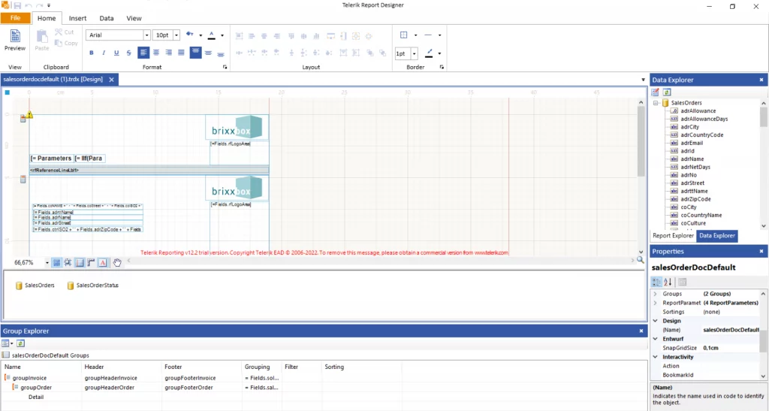This screenshot has height=411, width=769.
Task: Open background color dropdown arrow
Action: [x=201, y=35]
